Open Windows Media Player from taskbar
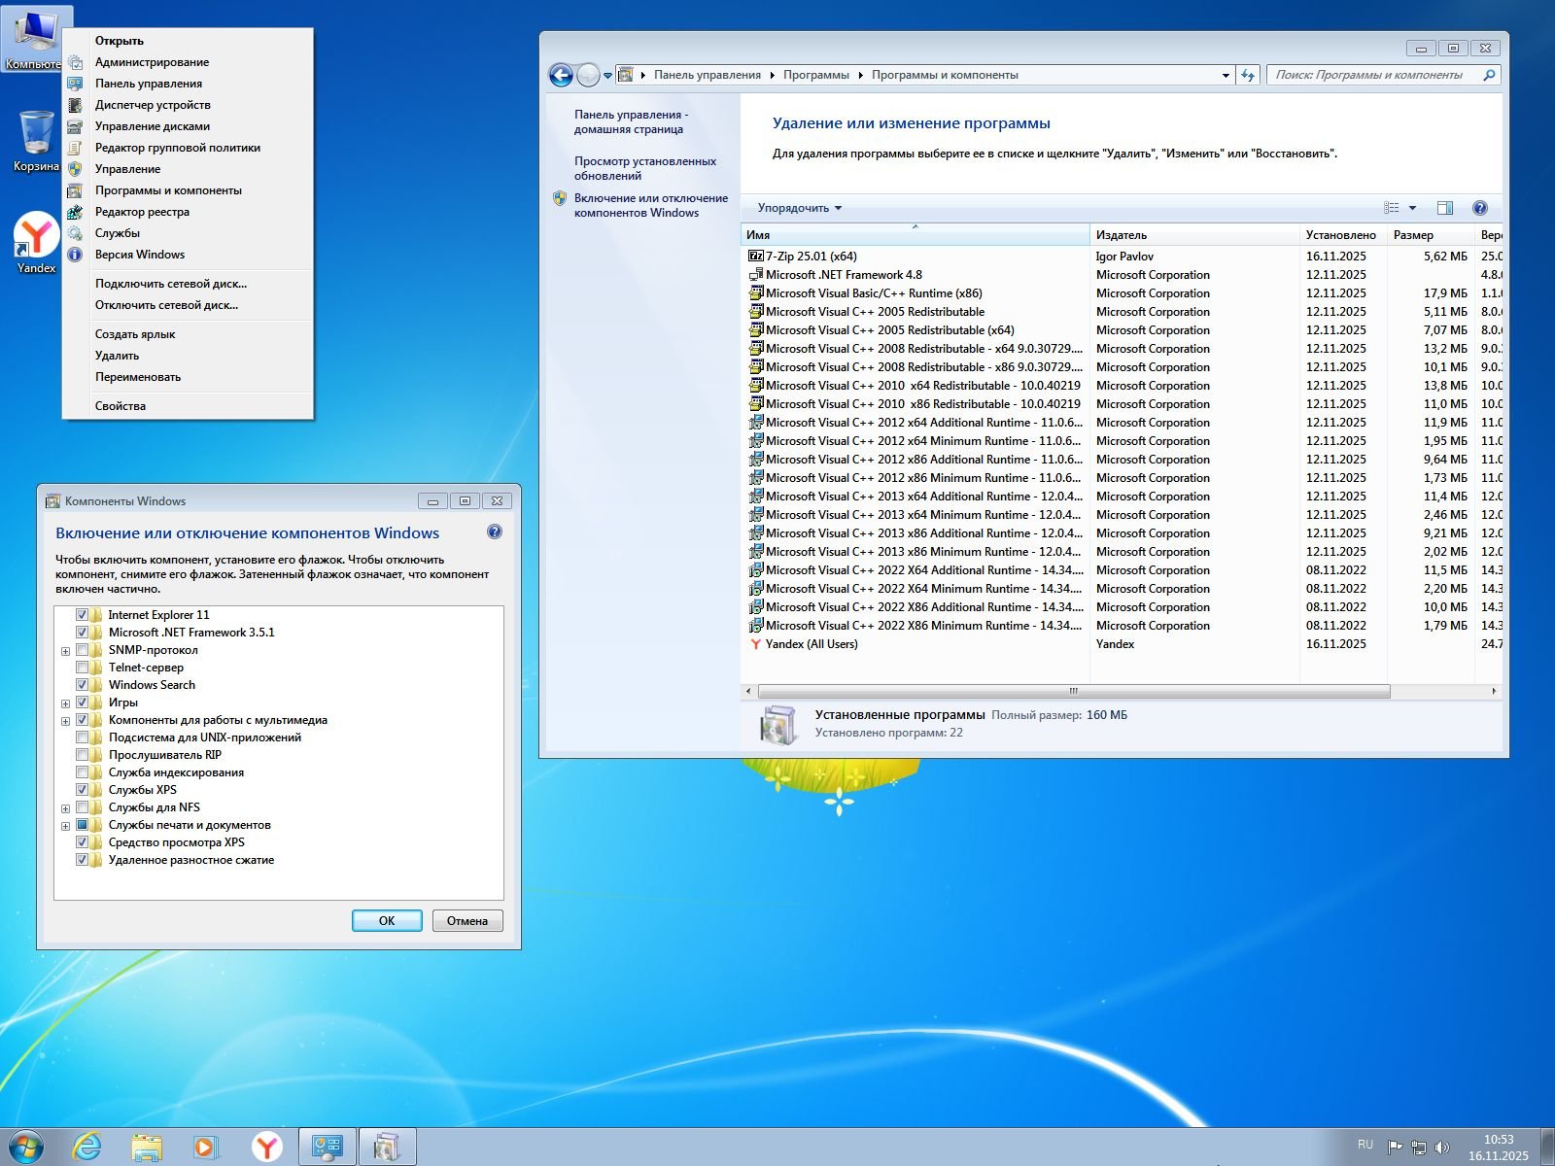 point(205,1147)
